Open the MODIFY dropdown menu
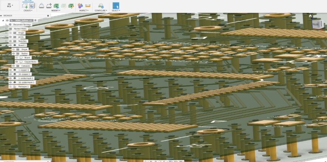 (x=56, y=10)
